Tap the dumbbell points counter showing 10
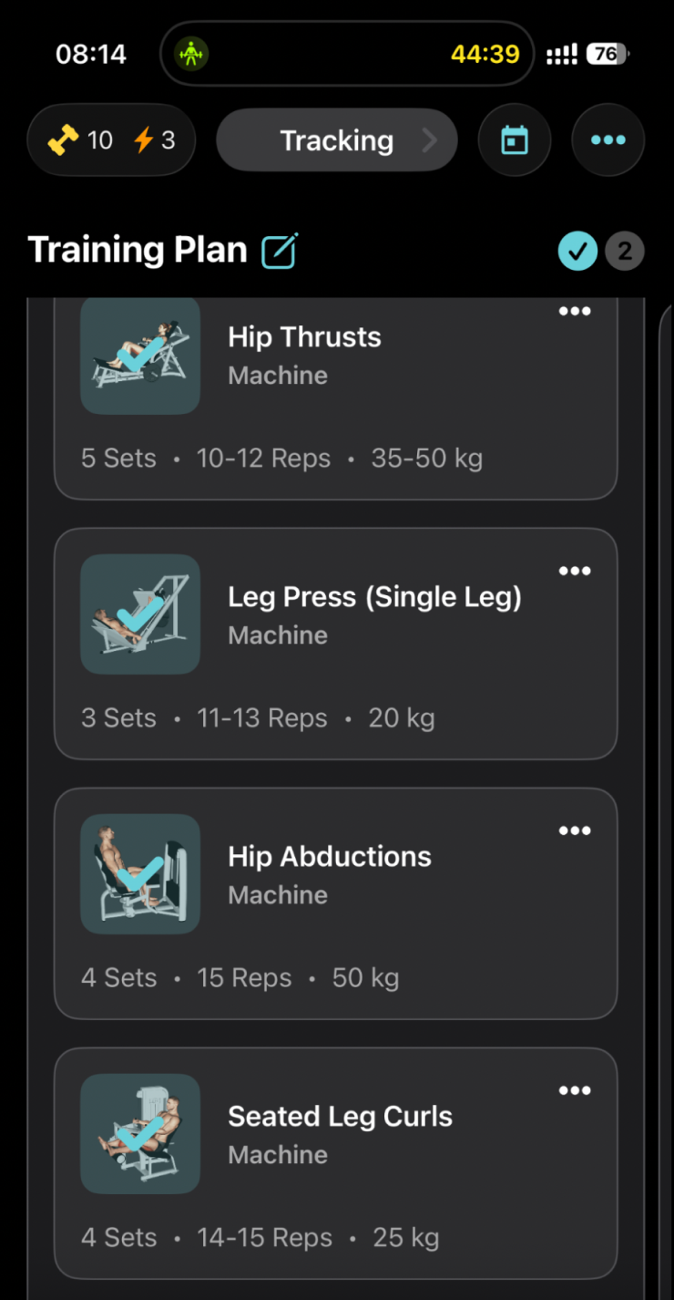Screen dimensions: 674x1300 (80, 140)
